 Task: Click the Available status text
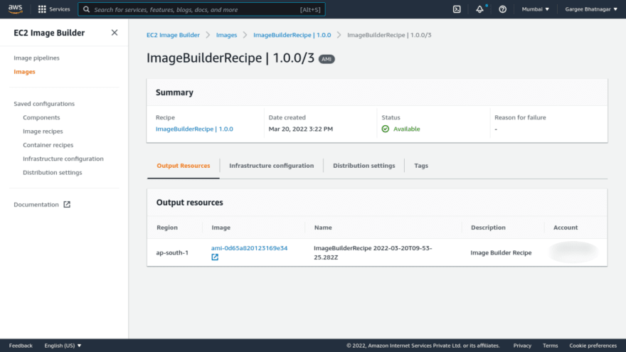point(406,129)
